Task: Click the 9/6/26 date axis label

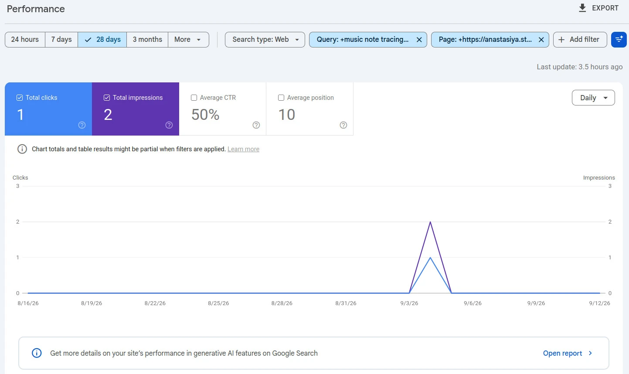Action: (x=473, y=303)
